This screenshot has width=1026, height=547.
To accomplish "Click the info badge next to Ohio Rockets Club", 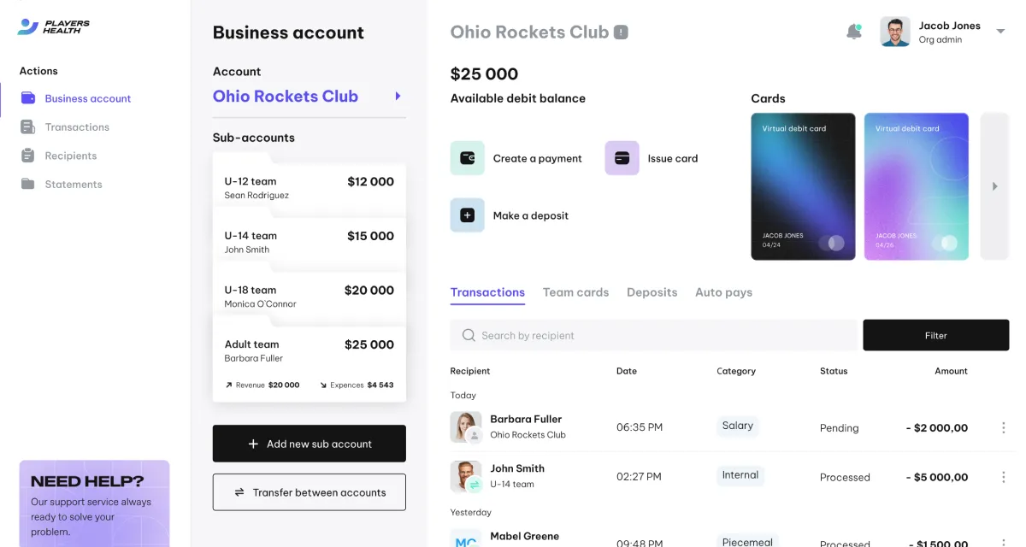I will click(x=620, y=32).
